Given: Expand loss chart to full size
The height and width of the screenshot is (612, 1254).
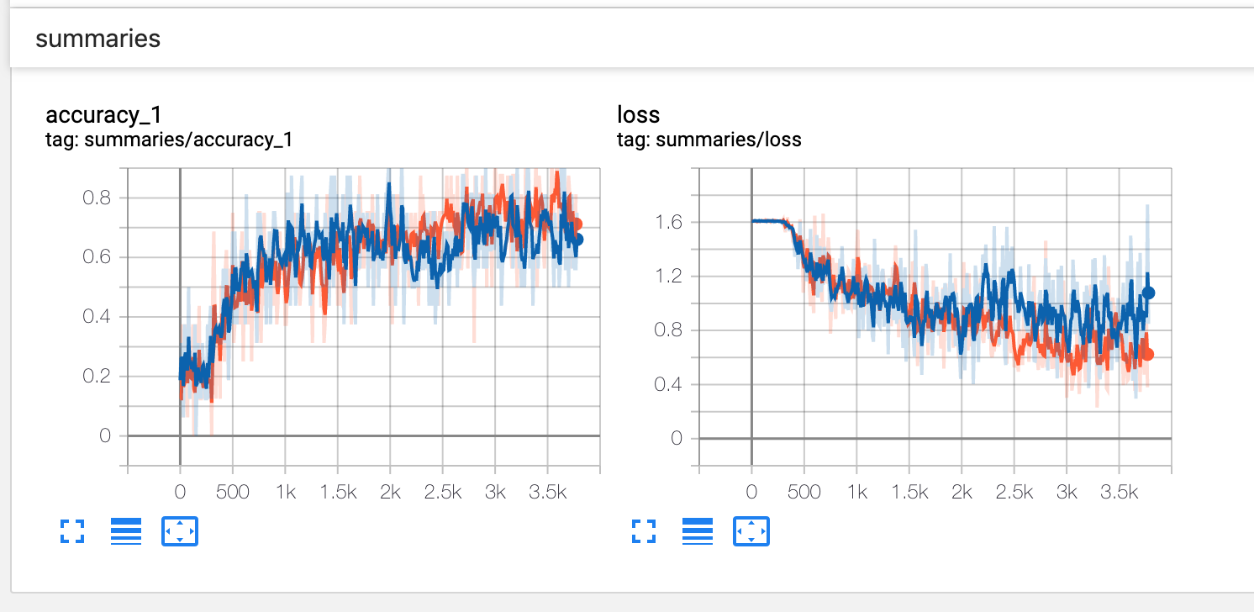Looking at the screenshot, I should [x=645, y=530].
